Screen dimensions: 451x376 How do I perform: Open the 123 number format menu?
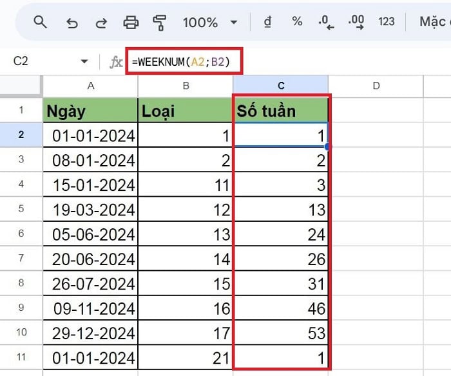click(386, 22)
